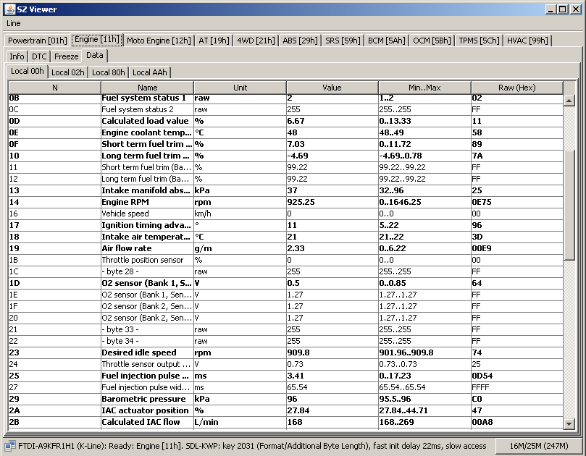Image resolution: width=586 pixels, height=456 pixels.
Task: Select the Air flow rate row
Action: [x=285, y=248]
